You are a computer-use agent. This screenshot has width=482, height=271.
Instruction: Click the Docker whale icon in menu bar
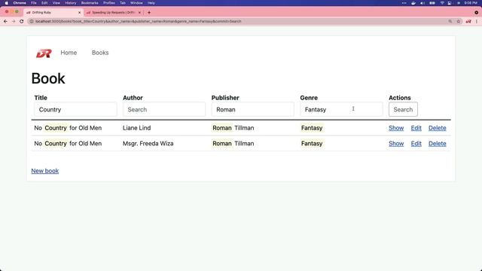pyautogui.click(x=413, y=3)
